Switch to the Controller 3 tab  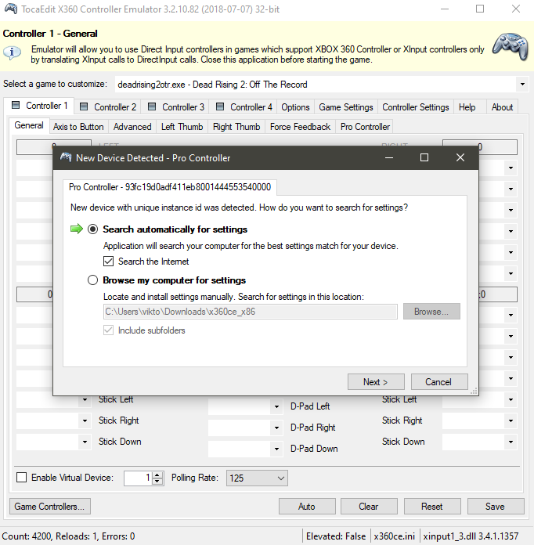pyautogui.click(x=176, y=106)
